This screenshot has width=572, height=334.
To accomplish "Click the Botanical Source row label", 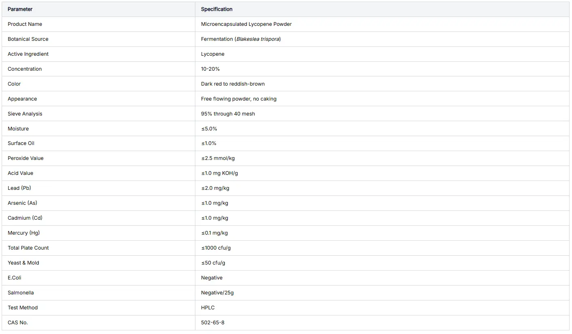I will pyautogui.click(x=28, y=39).
